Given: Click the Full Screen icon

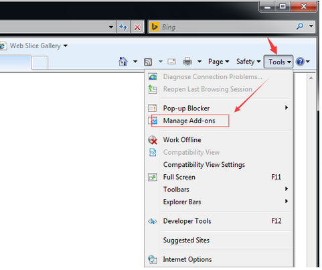Looking at the screenshot, I should [x=153, y=178].
